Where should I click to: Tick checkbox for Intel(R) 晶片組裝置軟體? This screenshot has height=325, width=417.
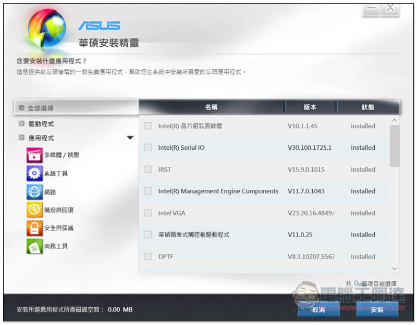[148, 126]
